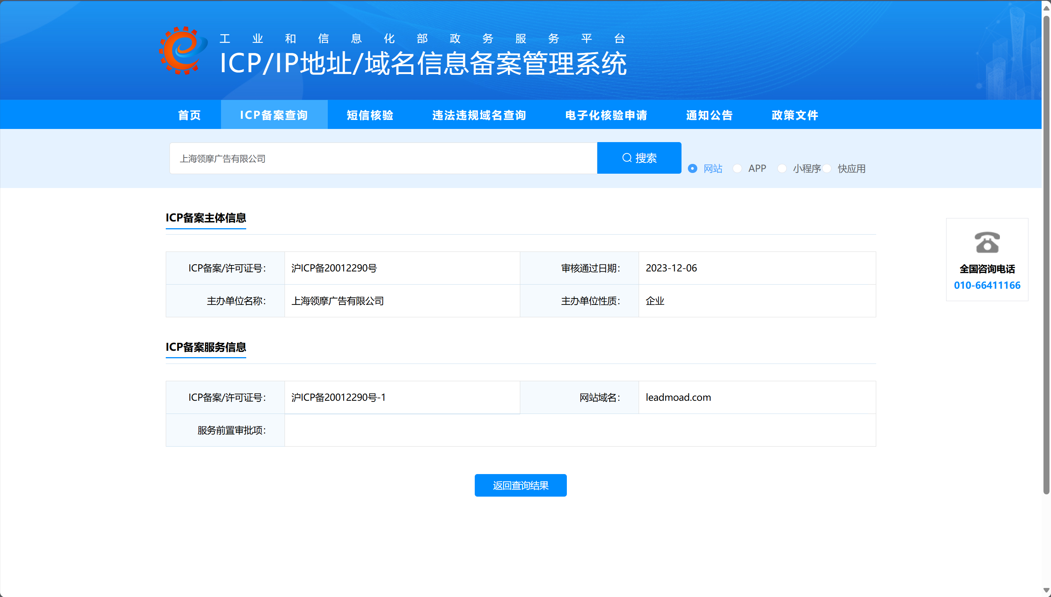Click the 返回查询结果 button
The image size is (1051, 597).
coord(521,485)
